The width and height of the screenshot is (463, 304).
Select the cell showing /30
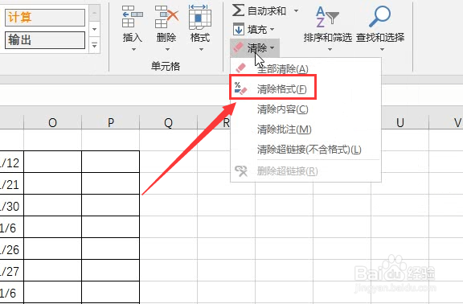tap(11, 205)
